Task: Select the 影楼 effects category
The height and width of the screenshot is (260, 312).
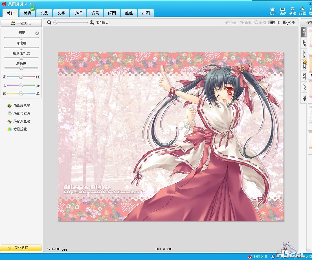Action: pos(304,65)
